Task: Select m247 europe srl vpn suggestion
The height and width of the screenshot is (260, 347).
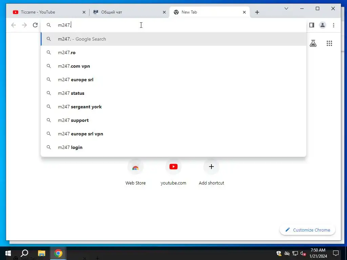Action: 173,134
